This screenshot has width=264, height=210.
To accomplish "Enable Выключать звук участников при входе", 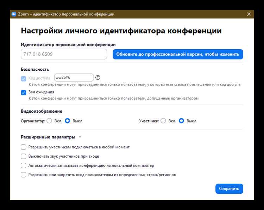I will point(23,156).
